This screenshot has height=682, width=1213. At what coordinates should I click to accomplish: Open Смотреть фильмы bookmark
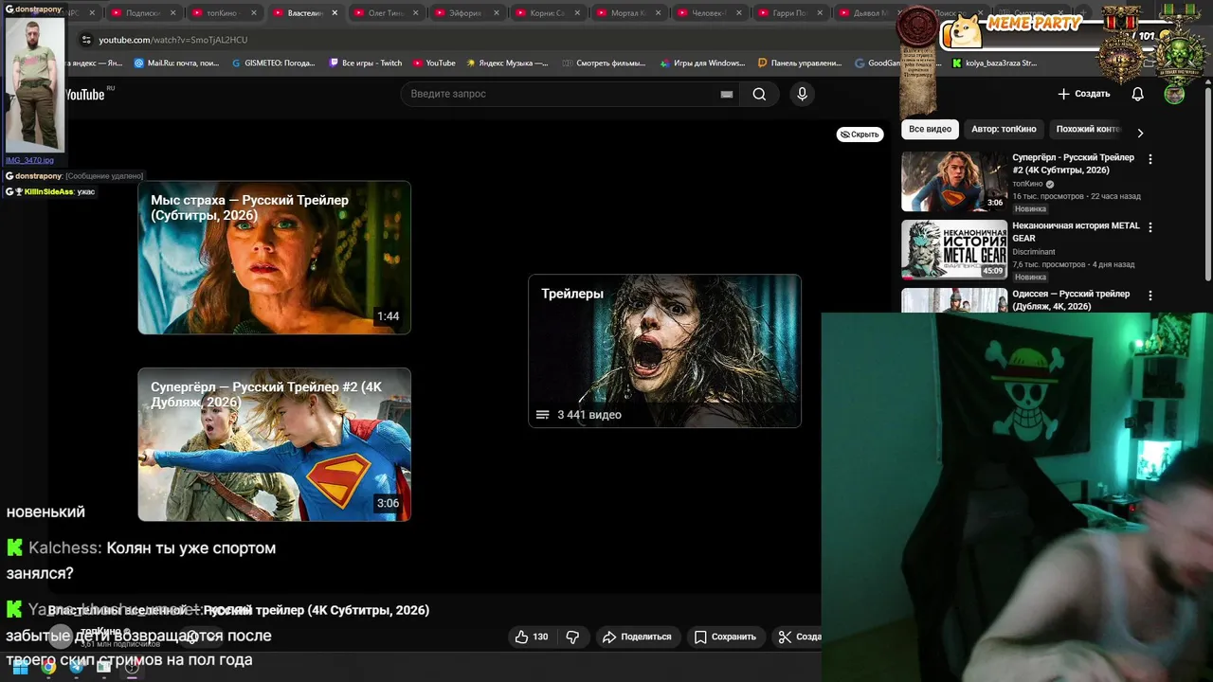pyautogui.click(x=604, y=63)
